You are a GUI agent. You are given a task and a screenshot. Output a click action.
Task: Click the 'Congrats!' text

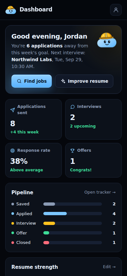[x=81, y=170]
